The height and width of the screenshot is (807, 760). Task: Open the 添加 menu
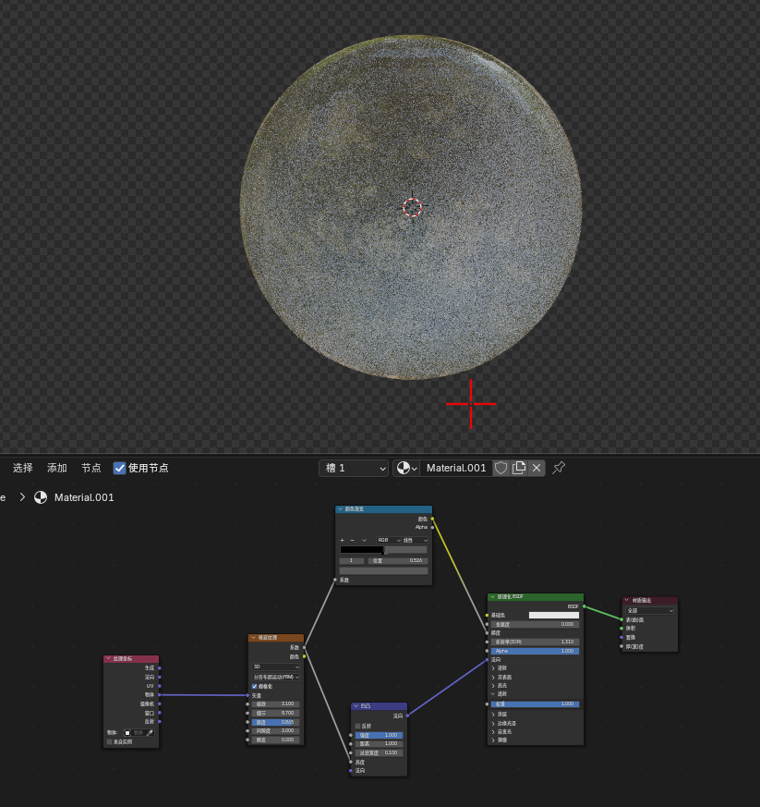coord(57,468)
